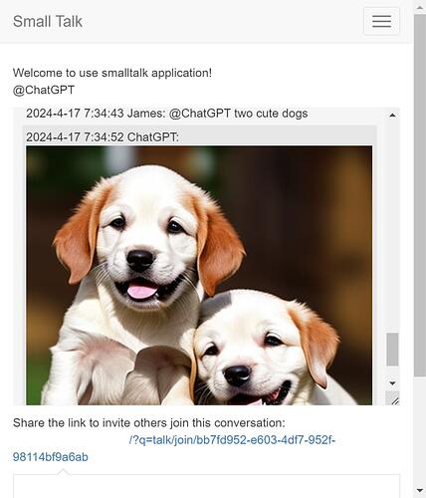Click the chat log scrollbar thumb

pyautogui.click(x=392, y=350)
